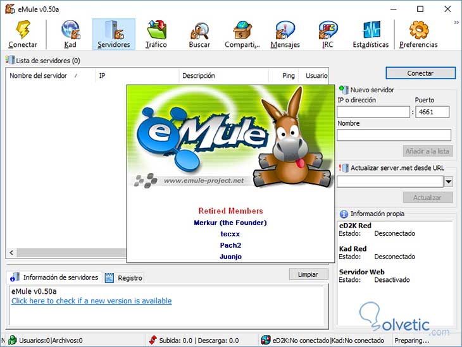Click the Actualizar button

(x=428, y=197)
